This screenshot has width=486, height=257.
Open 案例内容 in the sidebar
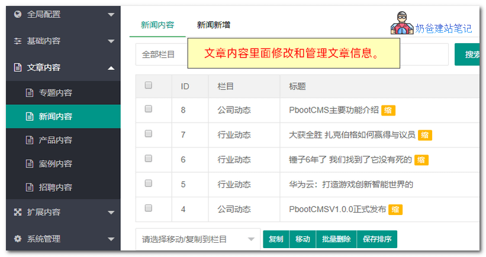click(x=63, y=163)
